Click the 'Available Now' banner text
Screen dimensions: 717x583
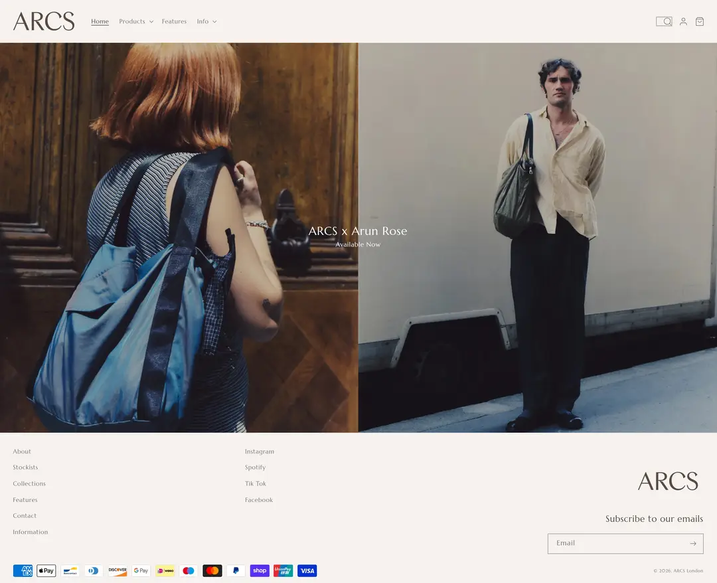tap(358, 244)
